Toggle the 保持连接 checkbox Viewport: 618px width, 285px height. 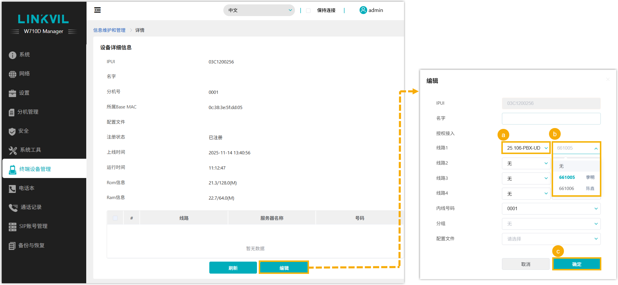[308, 11]
